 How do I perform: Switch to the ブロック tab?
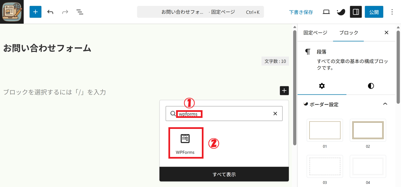click(x=349, y=33)
